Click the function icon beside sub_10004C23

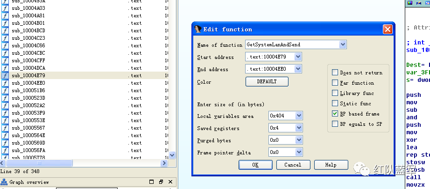pyautogui.click(x=5, y=38)
